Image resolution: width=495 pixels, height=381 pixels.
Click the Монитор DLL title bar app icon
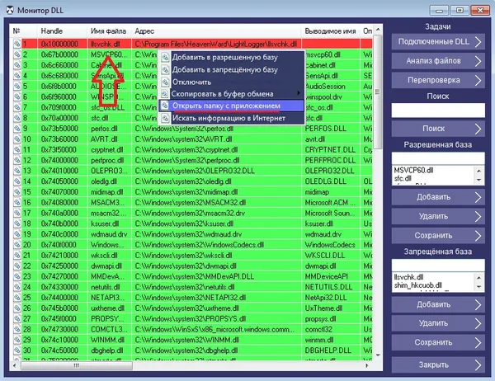coord(10,11)
